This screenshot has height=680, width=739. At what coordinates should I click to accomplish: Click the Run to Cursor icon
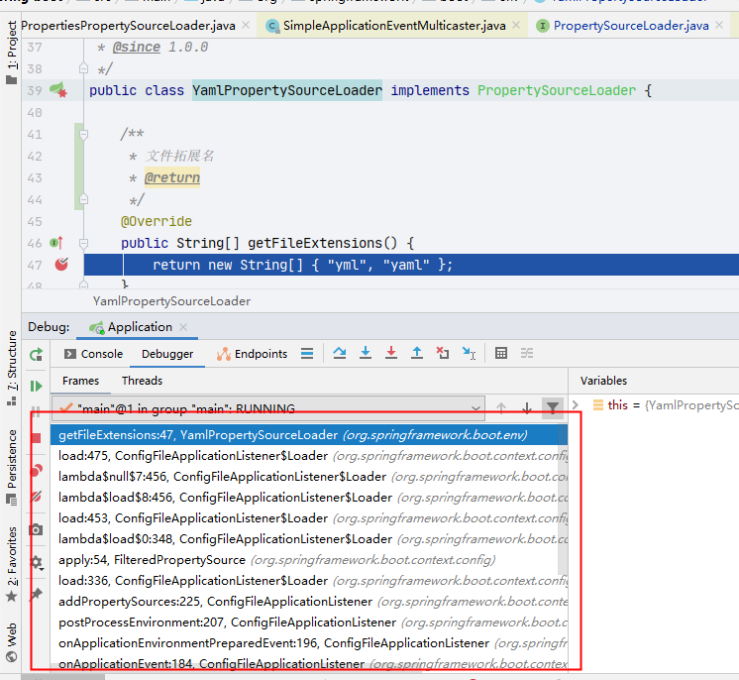coord(469,353)
